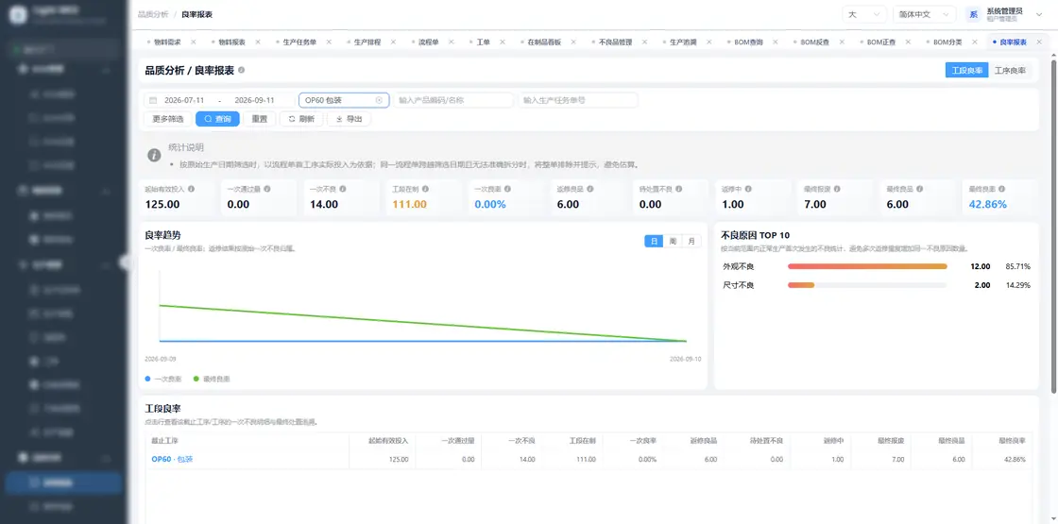Open the start date 2026-07-11 picker

pos(184,100)
